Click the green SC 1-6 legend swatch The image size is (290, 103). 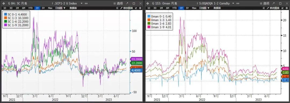pyautogui.click(x=5, y=22)
